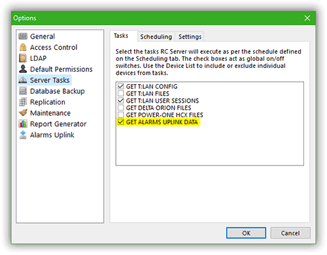The image size is (327, 255).
Task: Click the Default Permissions user icon
Action: [x=23, y=69]
